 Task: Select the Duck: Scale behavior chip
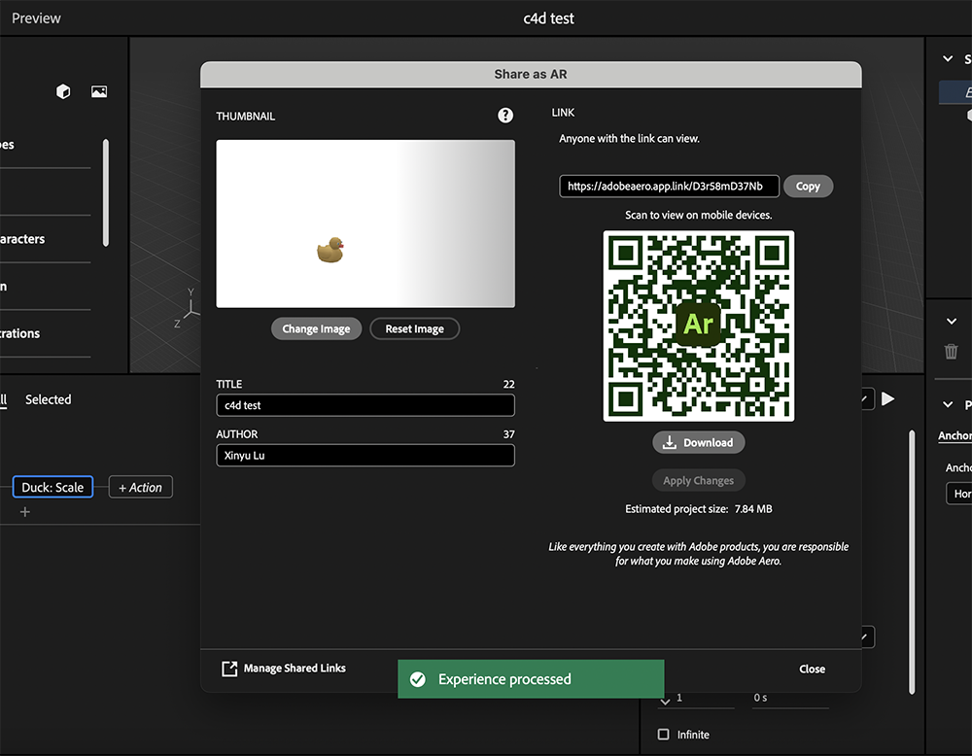[52, 487]
